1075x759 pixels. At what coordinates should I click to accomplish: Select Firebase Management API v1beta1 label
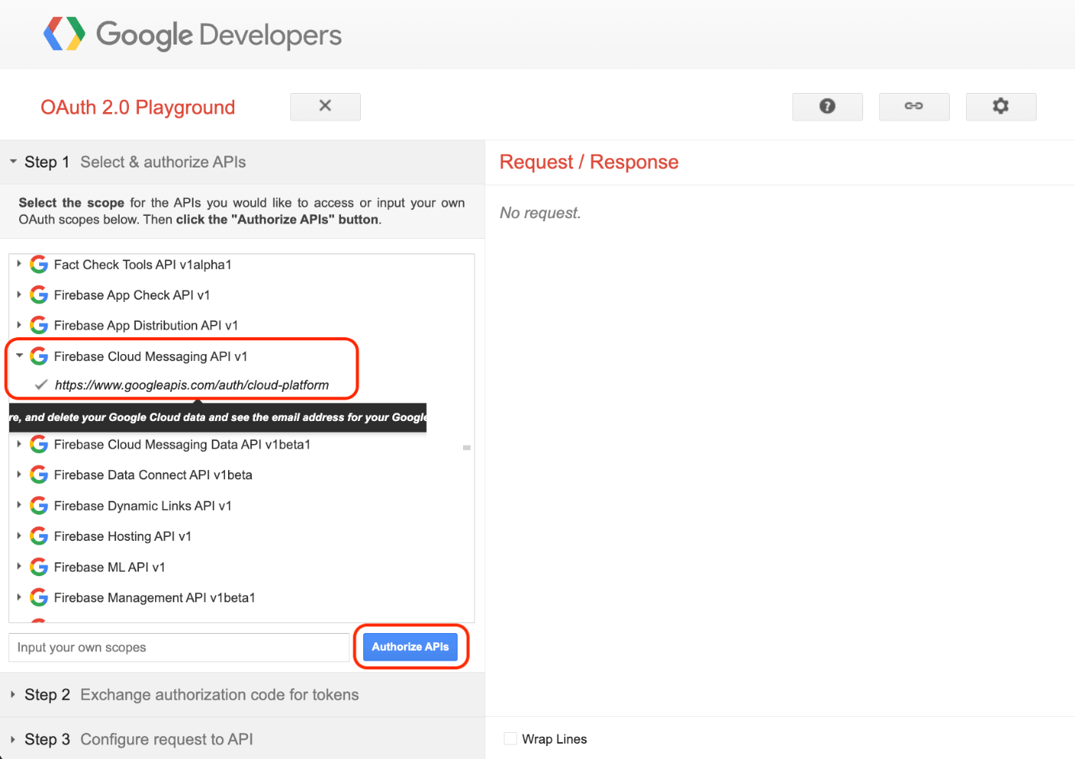(x=154, y=598)
